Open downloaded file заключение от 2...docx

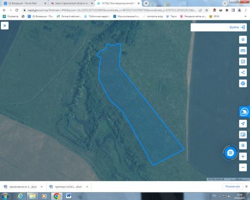click(x=20, y=187)
